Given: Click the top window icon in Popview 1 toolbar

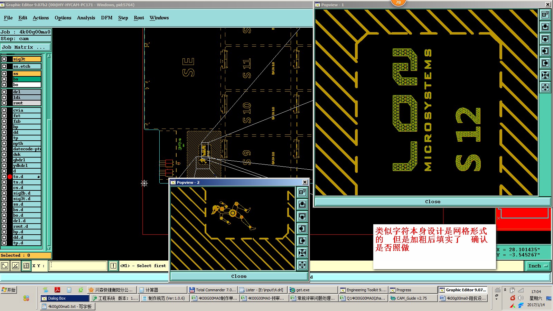Looking at the screenshot, I should (x=545, y=15).
